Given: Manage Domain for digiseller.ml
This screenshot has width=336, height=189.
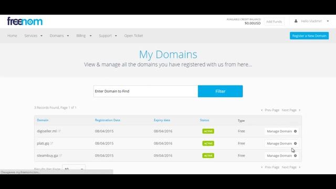Looking at the screenshot, I should pyautogui.click(x=281, y=131).
